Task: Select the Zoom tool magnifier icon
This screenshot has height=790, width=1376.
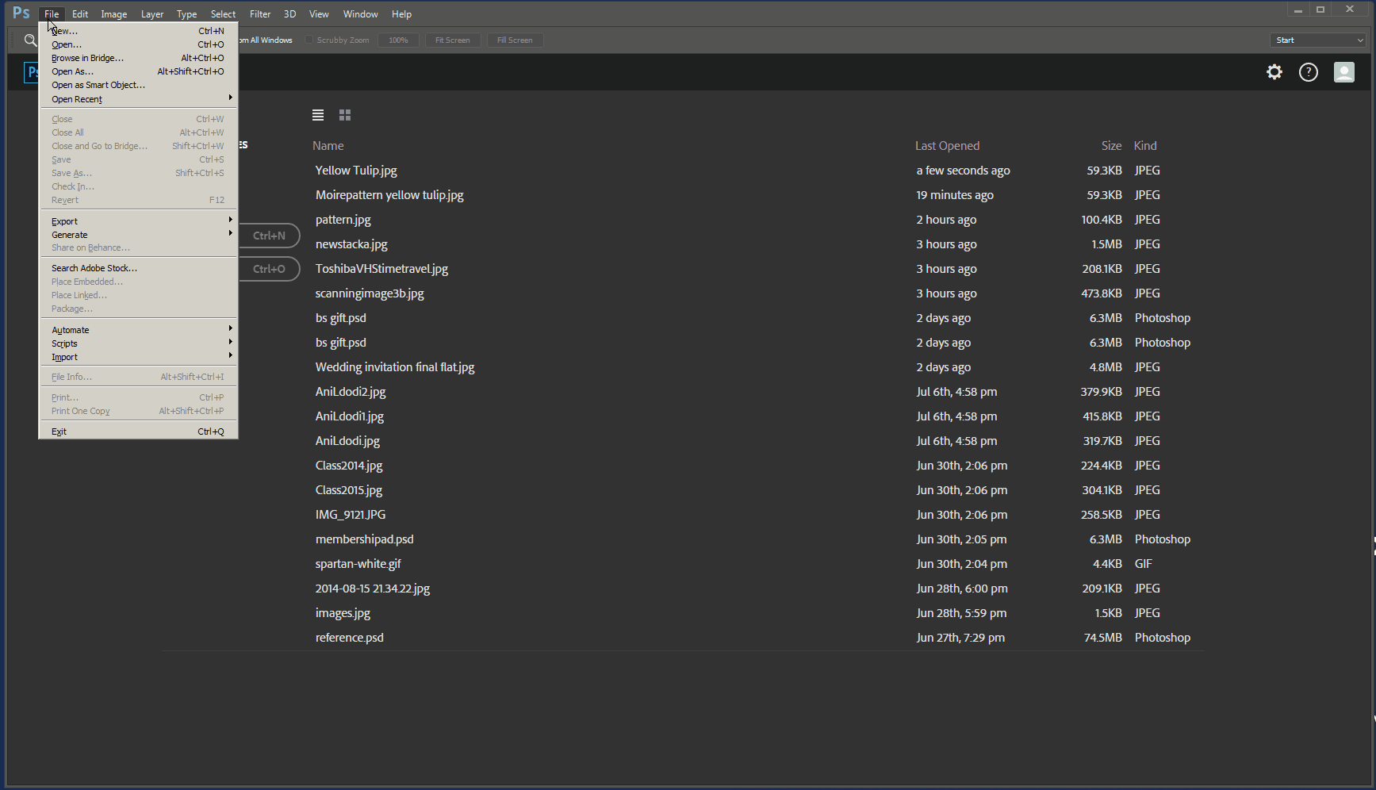Action: [x=30, y=40]
